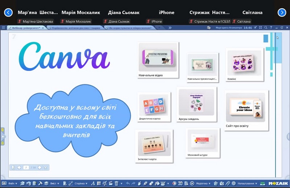Open the 3D scenes icon in bottom toolbar
The width and height of the screenshot is (290, 188).
point(180,183)
